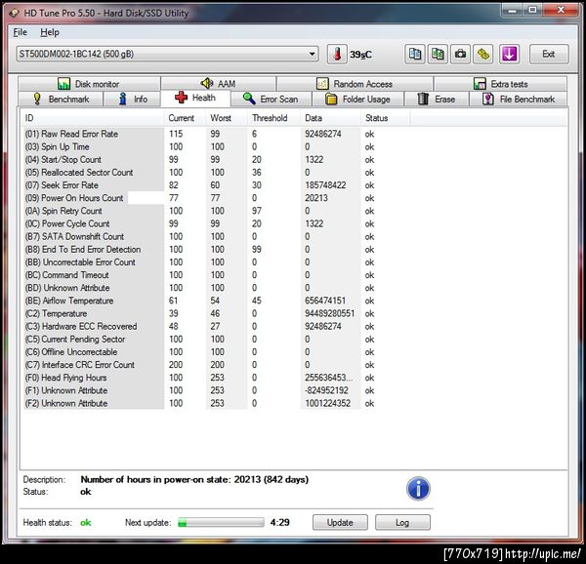Switch to the Error Scan tab

271,99
